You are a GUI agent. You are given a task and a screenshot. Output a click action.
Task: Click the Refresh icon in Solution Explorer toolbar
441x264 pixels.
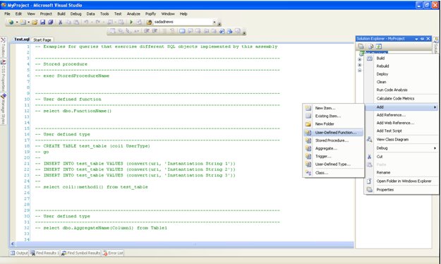tap(379, 46)
